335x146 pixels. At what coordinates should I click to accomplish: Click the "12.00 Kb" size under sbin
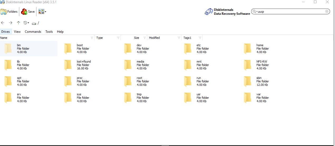coord(262,85)
